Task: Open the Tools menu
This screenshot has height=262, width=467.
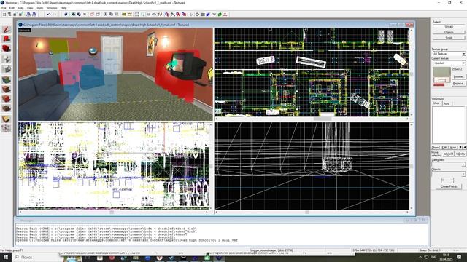Action: tap(39, 8)
